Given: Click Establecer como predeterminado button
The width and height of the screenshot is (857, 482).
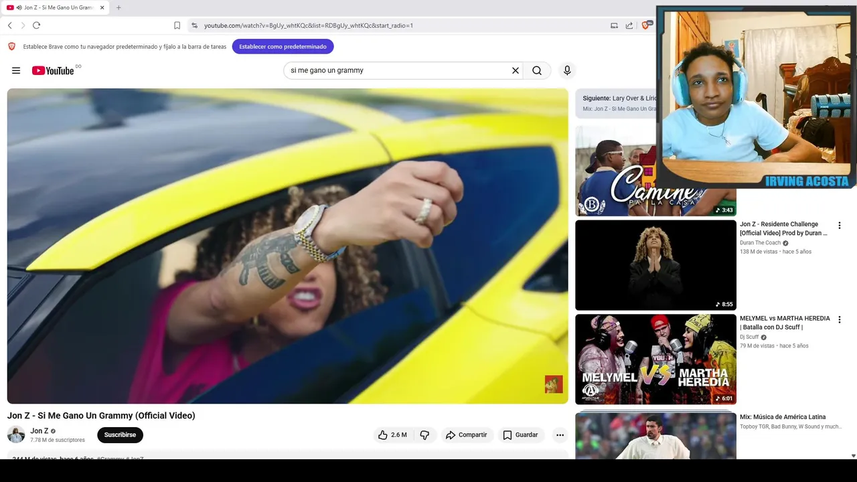Looking at the screenshot, I should tap(283, 47).
